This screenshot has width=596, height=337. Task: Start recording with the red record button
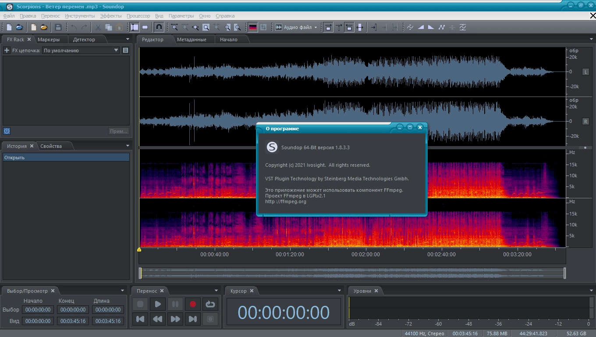point(193,304)
